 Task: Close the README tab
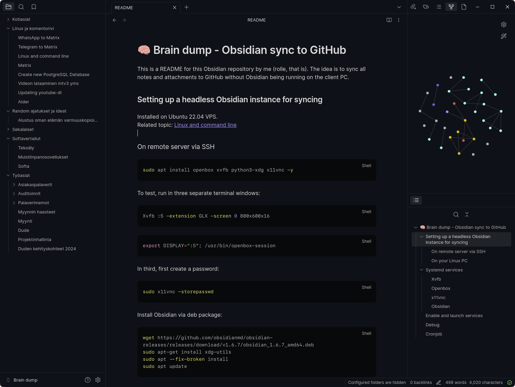pyautogui.click(x=175, y=8)
